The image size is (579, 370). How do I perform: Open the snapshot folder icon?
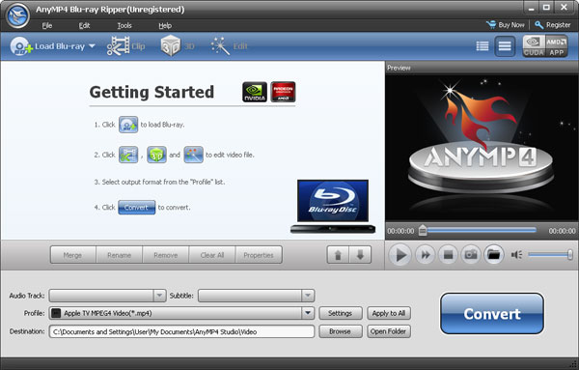click(x=494, y=255)
